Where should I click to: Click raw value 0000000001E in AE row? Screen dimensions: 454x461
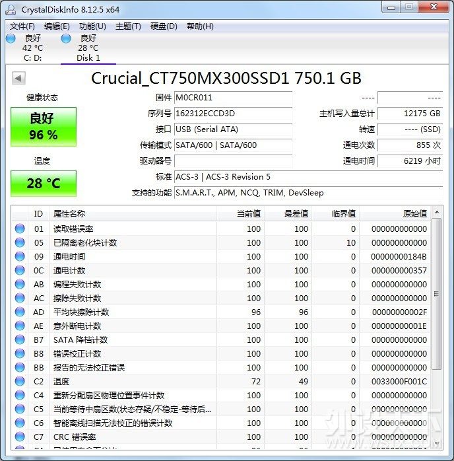pos(399,326)
